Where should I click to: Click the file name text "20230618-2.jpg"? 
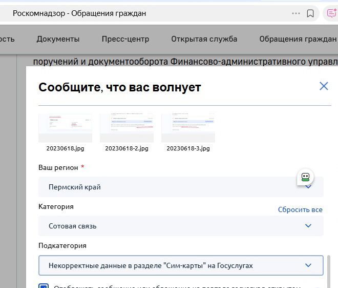pyautogui.click(x=127, y=148)
